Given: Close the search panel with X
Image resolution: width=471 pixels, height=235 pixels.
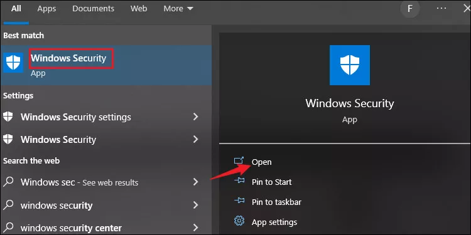Looking at the screenshot, I should click(x=467, y=8).
